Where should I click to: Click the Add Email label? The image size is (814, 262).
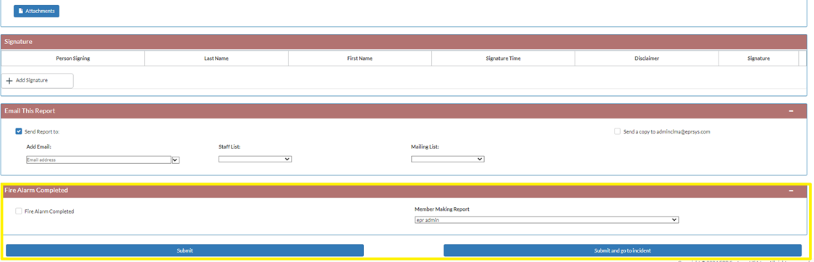pos(39,147)
